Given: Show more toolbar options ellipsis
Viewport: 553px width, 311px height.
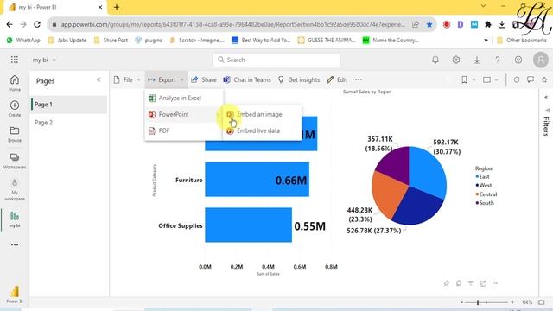Looking at the screenshot, I should coord(359,79).
